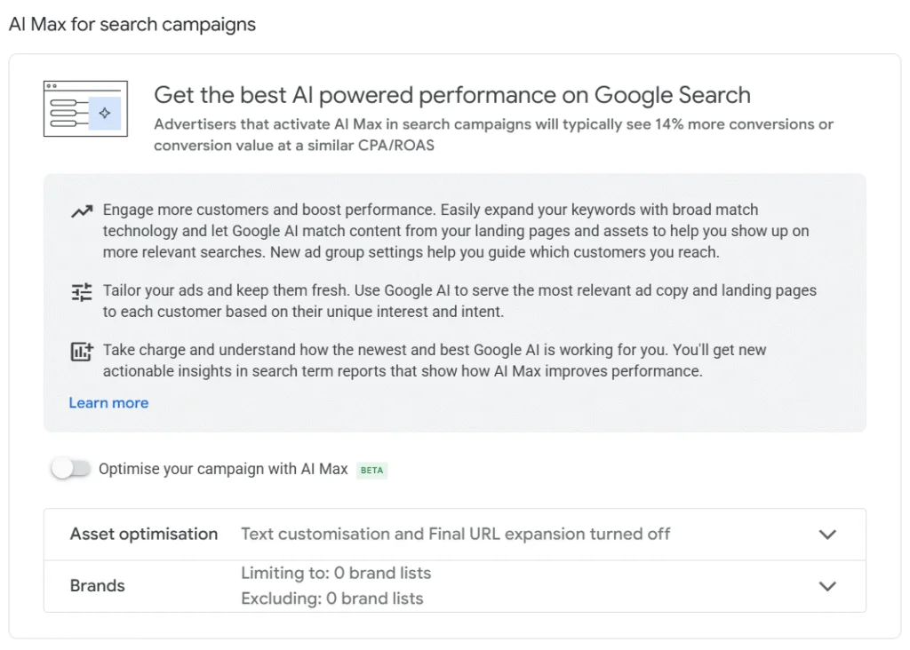The height and width of the screenshot is (650, 910).
Task: Click the 'AI Max for search campaigns' title
Action: click(132, 25)
